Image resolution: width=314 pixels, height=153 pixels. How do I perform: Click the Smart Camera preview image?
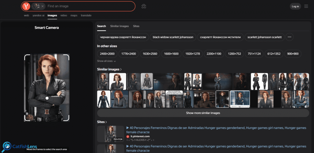[47, 88]
